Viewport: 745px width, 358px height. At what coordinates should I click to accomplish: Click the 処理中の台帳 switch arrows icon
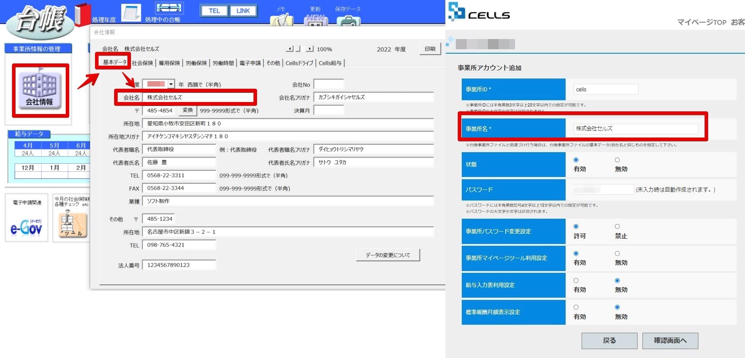(x=169, y=9)
